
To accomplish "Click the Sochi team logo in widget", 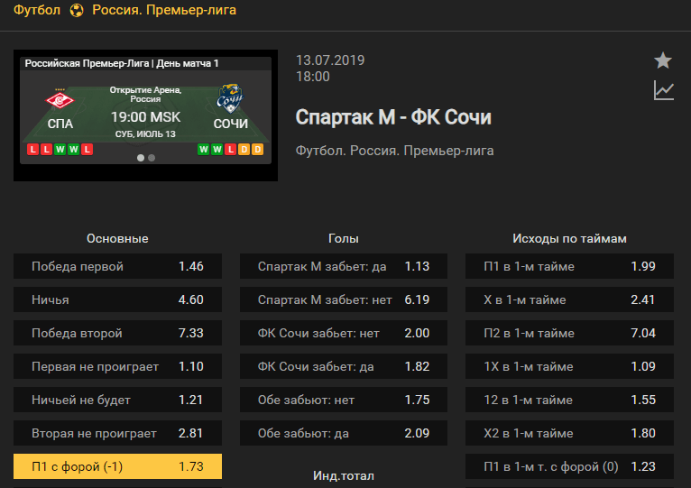I will tap(230, 98).
